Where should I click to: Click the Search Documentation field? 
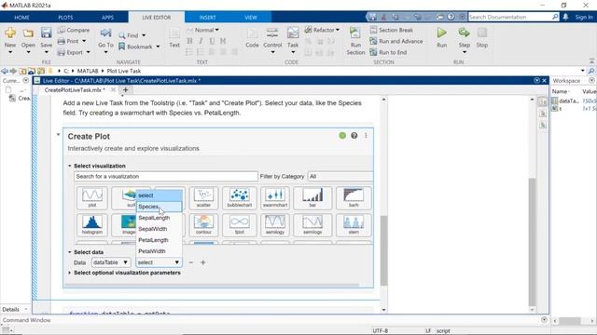pos(510,17)
